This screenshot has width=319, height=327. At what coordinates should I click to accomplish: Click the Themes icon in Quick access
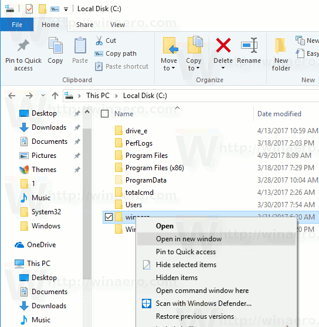coord(24,170)
